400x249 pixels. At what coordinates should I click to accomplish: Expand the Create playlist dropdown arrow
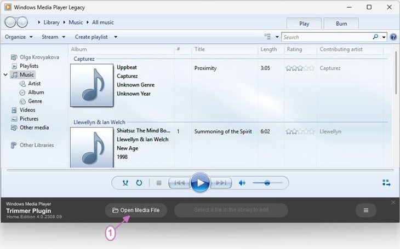pyautogui.click(x=116, y=37)
